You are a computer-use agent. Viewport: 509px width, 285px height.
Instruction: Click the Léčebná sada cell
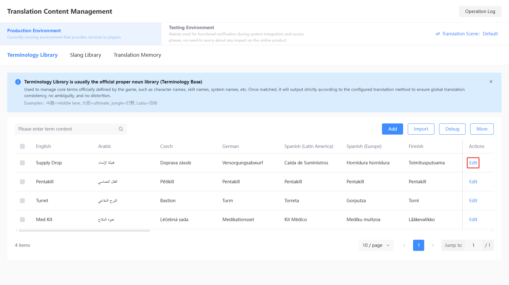pos(174,220)
